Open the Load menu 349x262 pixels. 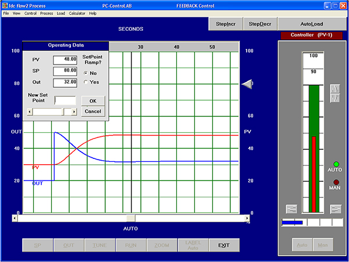[x=60, y=13]
